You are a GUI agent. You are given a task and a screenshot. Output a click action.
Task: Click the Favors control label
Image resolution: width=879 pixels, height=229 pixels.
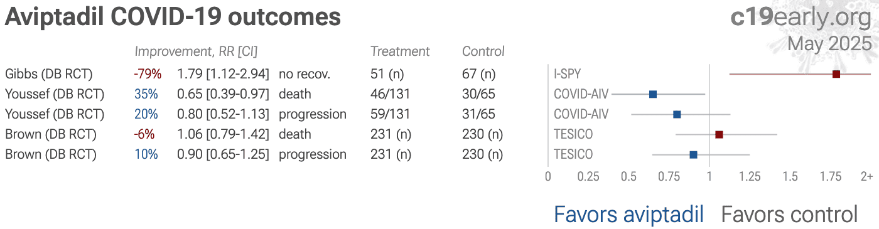[789, 215]
